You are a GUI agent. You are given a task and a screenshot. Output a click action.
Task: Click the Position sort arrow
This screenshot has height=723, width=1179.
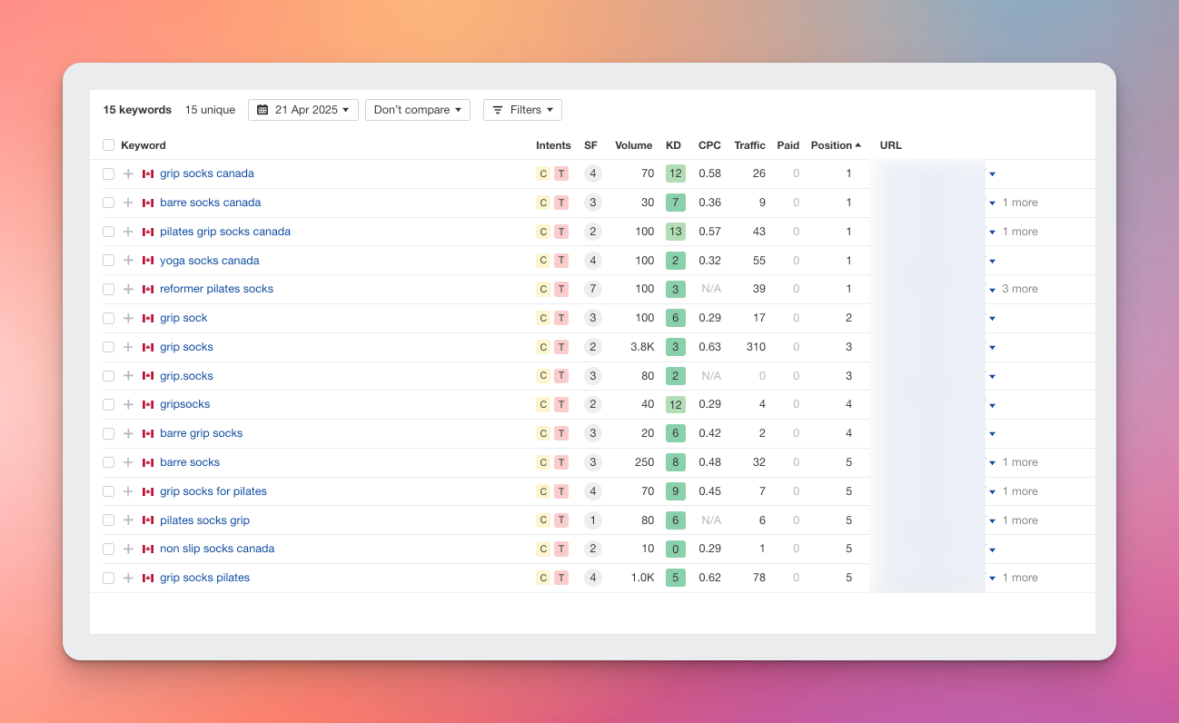pyautogui.click(x=858, y=145)
